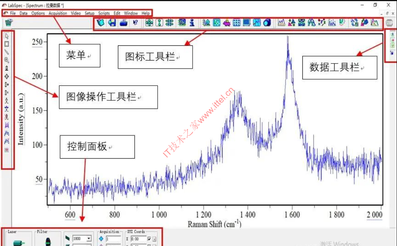Click the context help arrow-question icon
397x246 pixels.
click(135, 23)
